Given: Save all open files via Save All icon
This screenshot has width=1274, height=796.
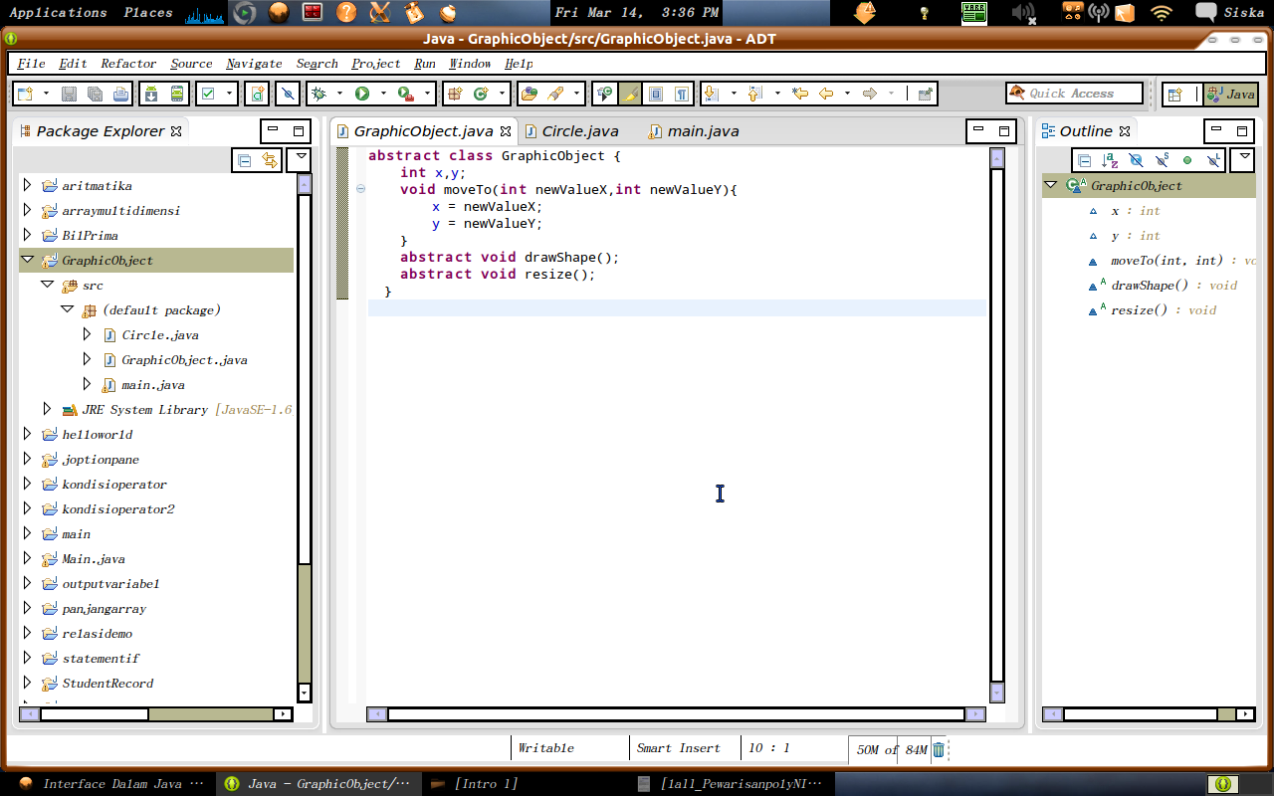Looking at the screenshot, I should click(95, 95).
